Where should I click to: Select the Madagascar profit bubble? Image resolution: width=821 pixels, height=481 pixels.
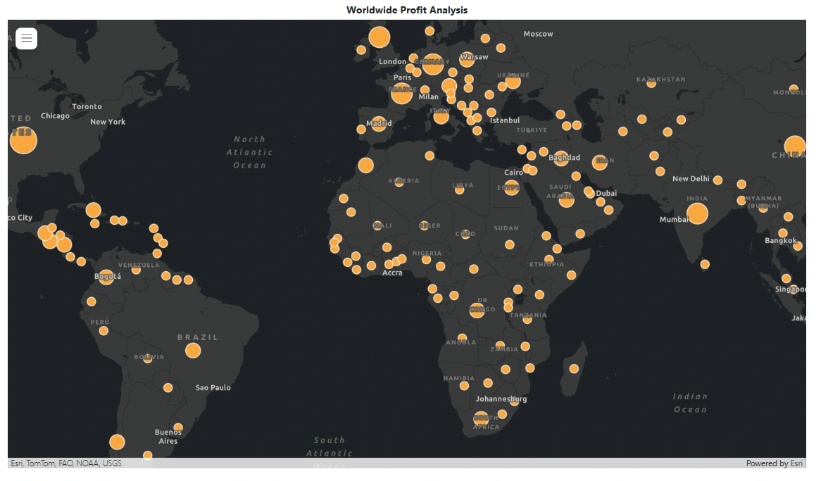coord(574,369)
